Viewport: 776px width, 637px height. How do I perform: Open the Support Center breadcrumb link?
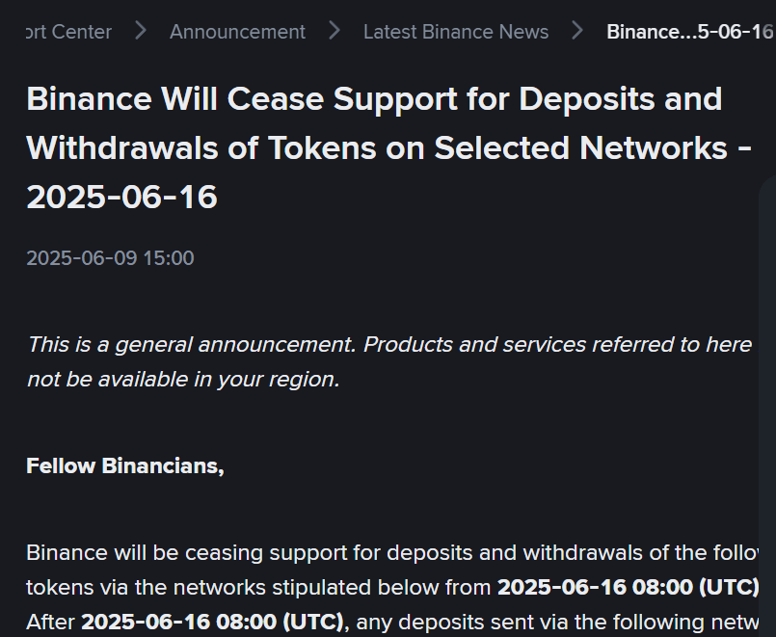click(68, 32)
